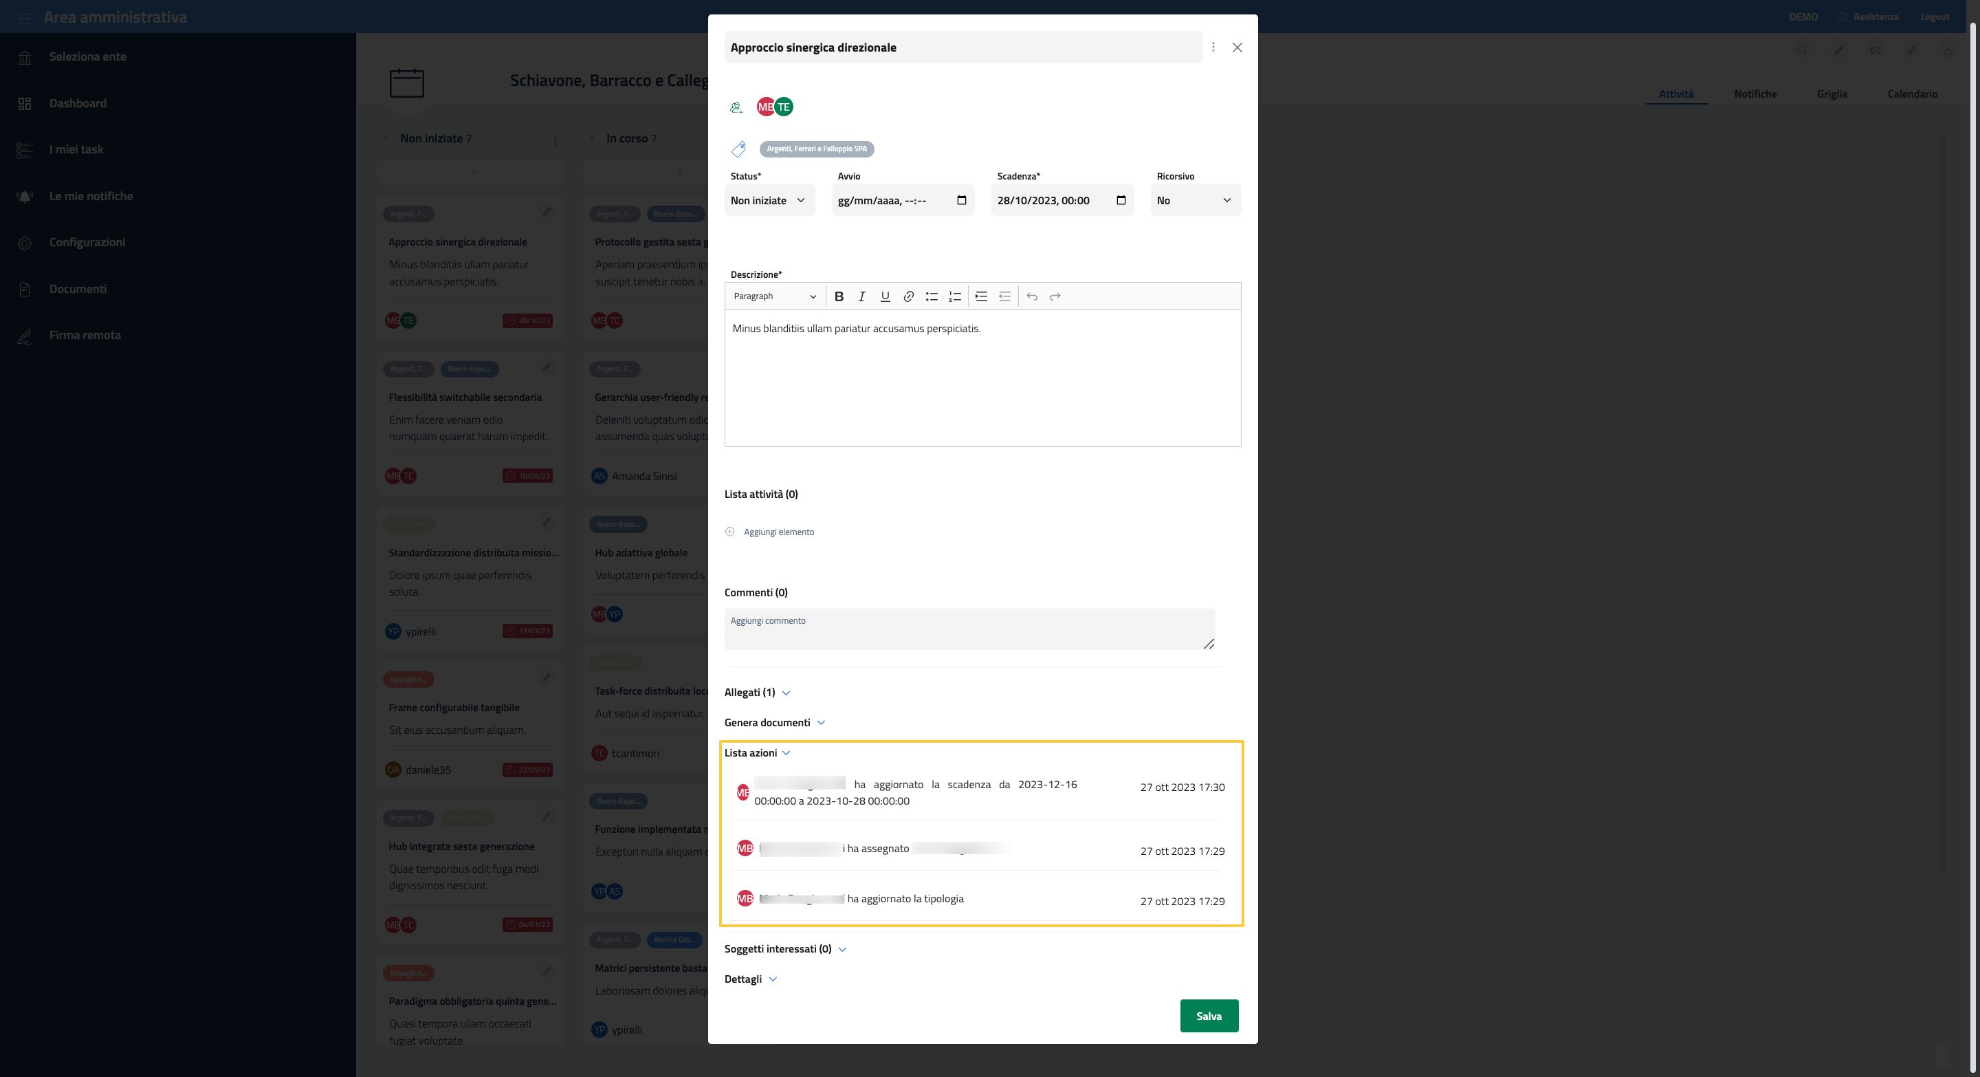Open the three-dot task options menu
Viewport: 1980px width, 1077px height.
1213,47
